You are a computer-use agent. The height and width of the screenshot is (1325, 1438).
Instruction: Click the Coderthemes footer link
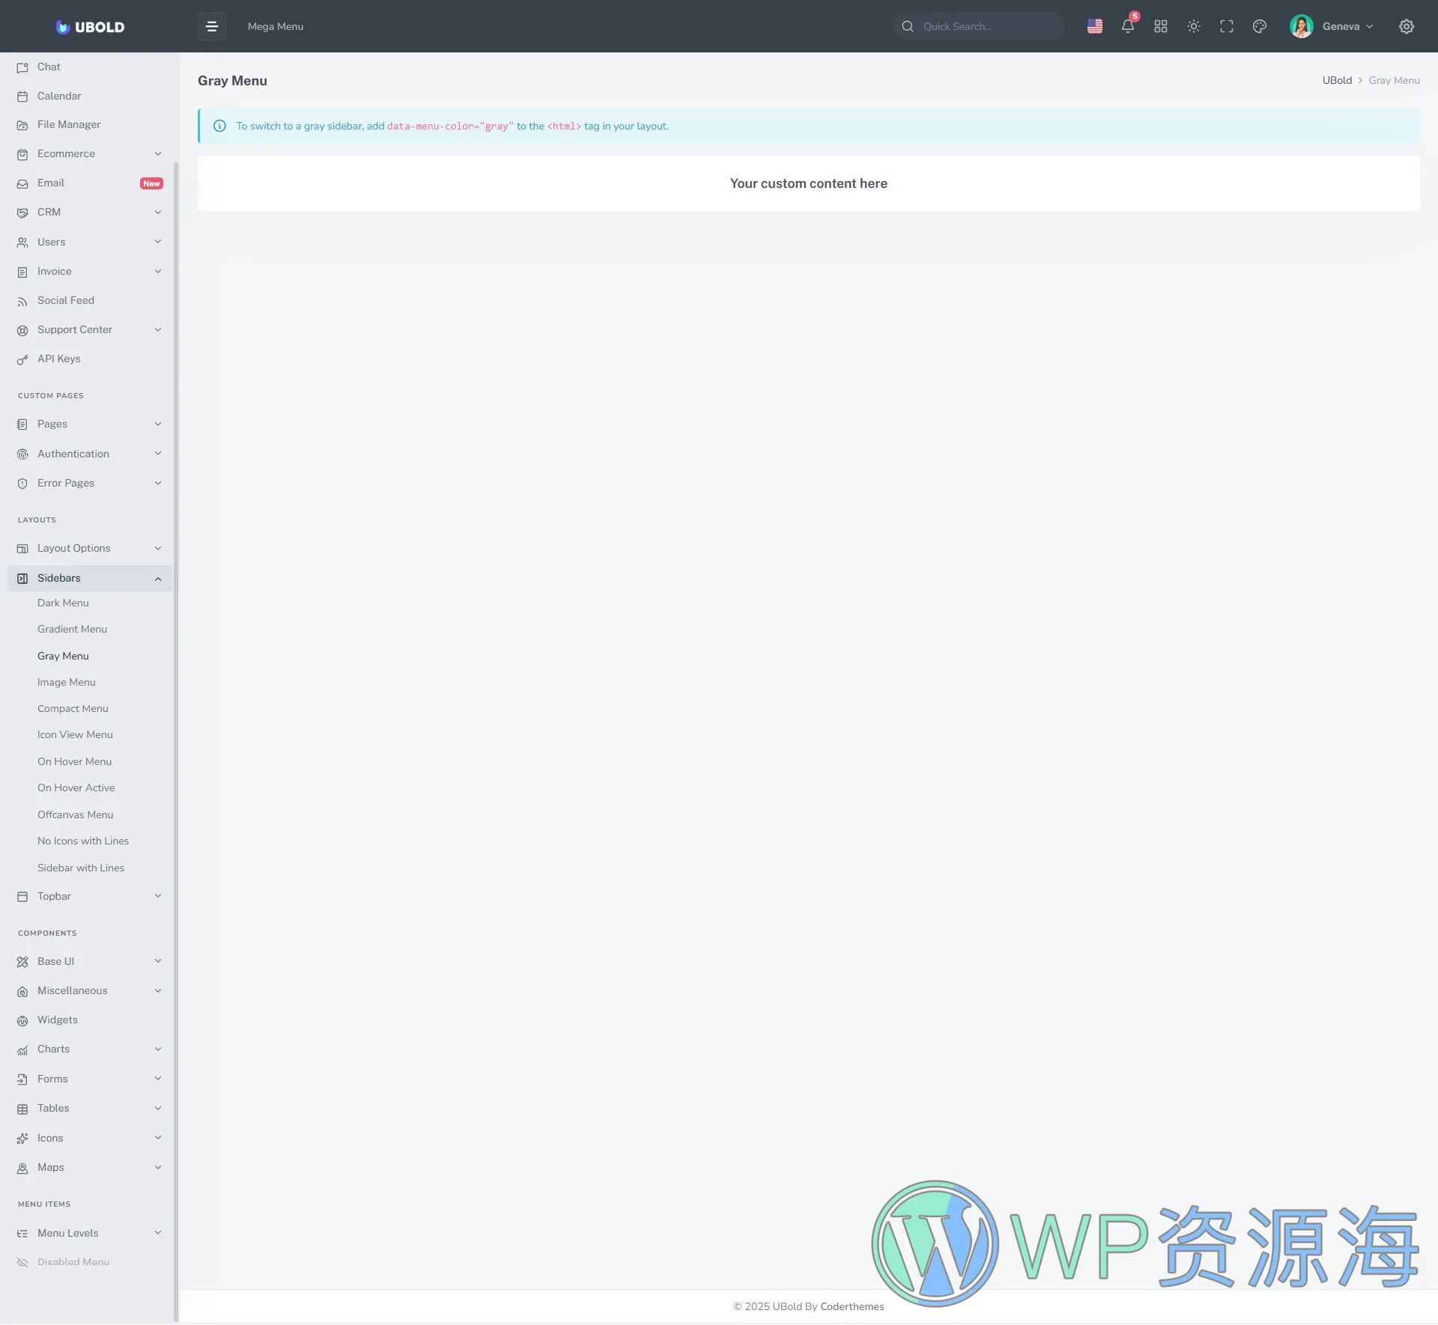coord(852,1306)
